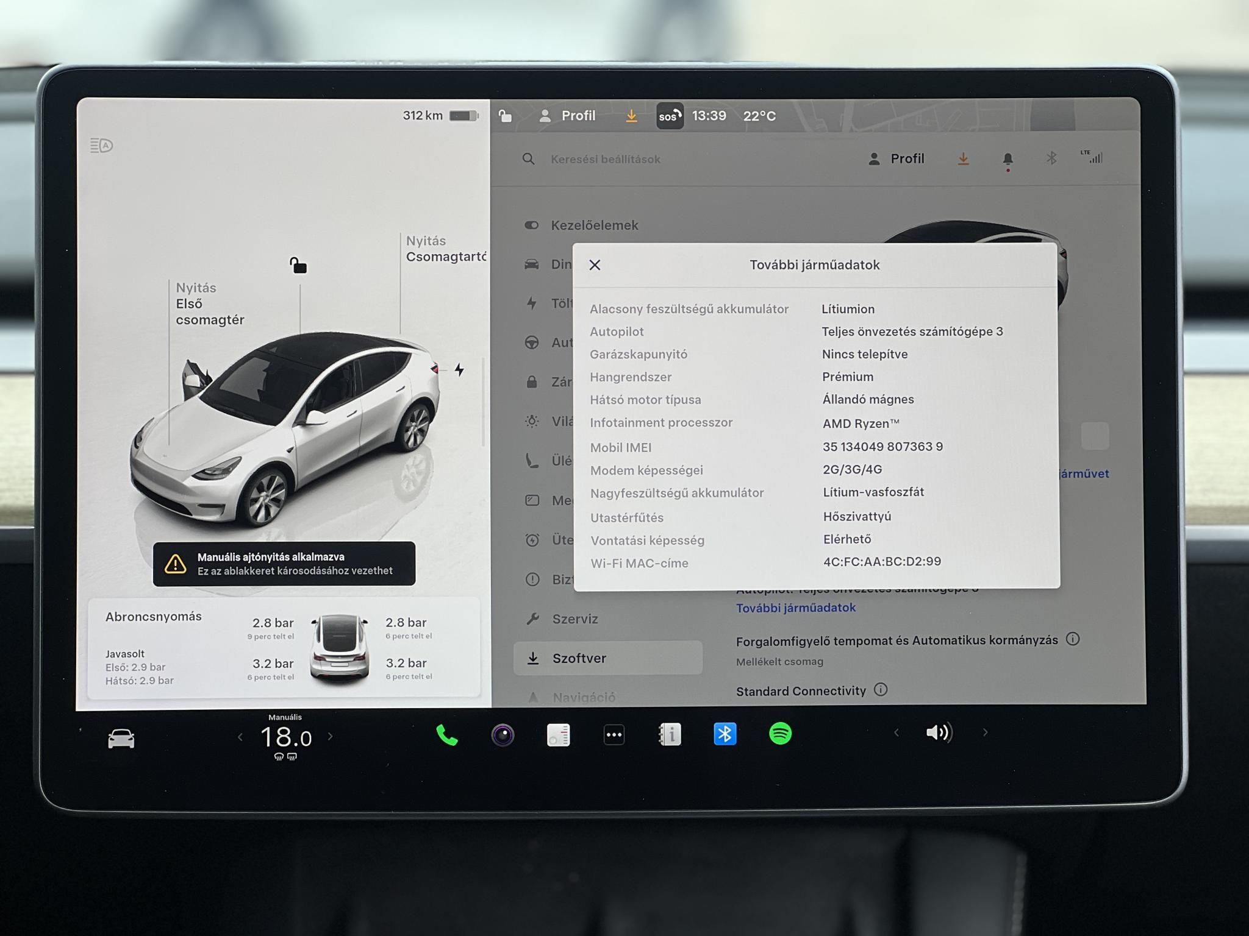Tap the 312 km range indicator

(x=440, y=116)
